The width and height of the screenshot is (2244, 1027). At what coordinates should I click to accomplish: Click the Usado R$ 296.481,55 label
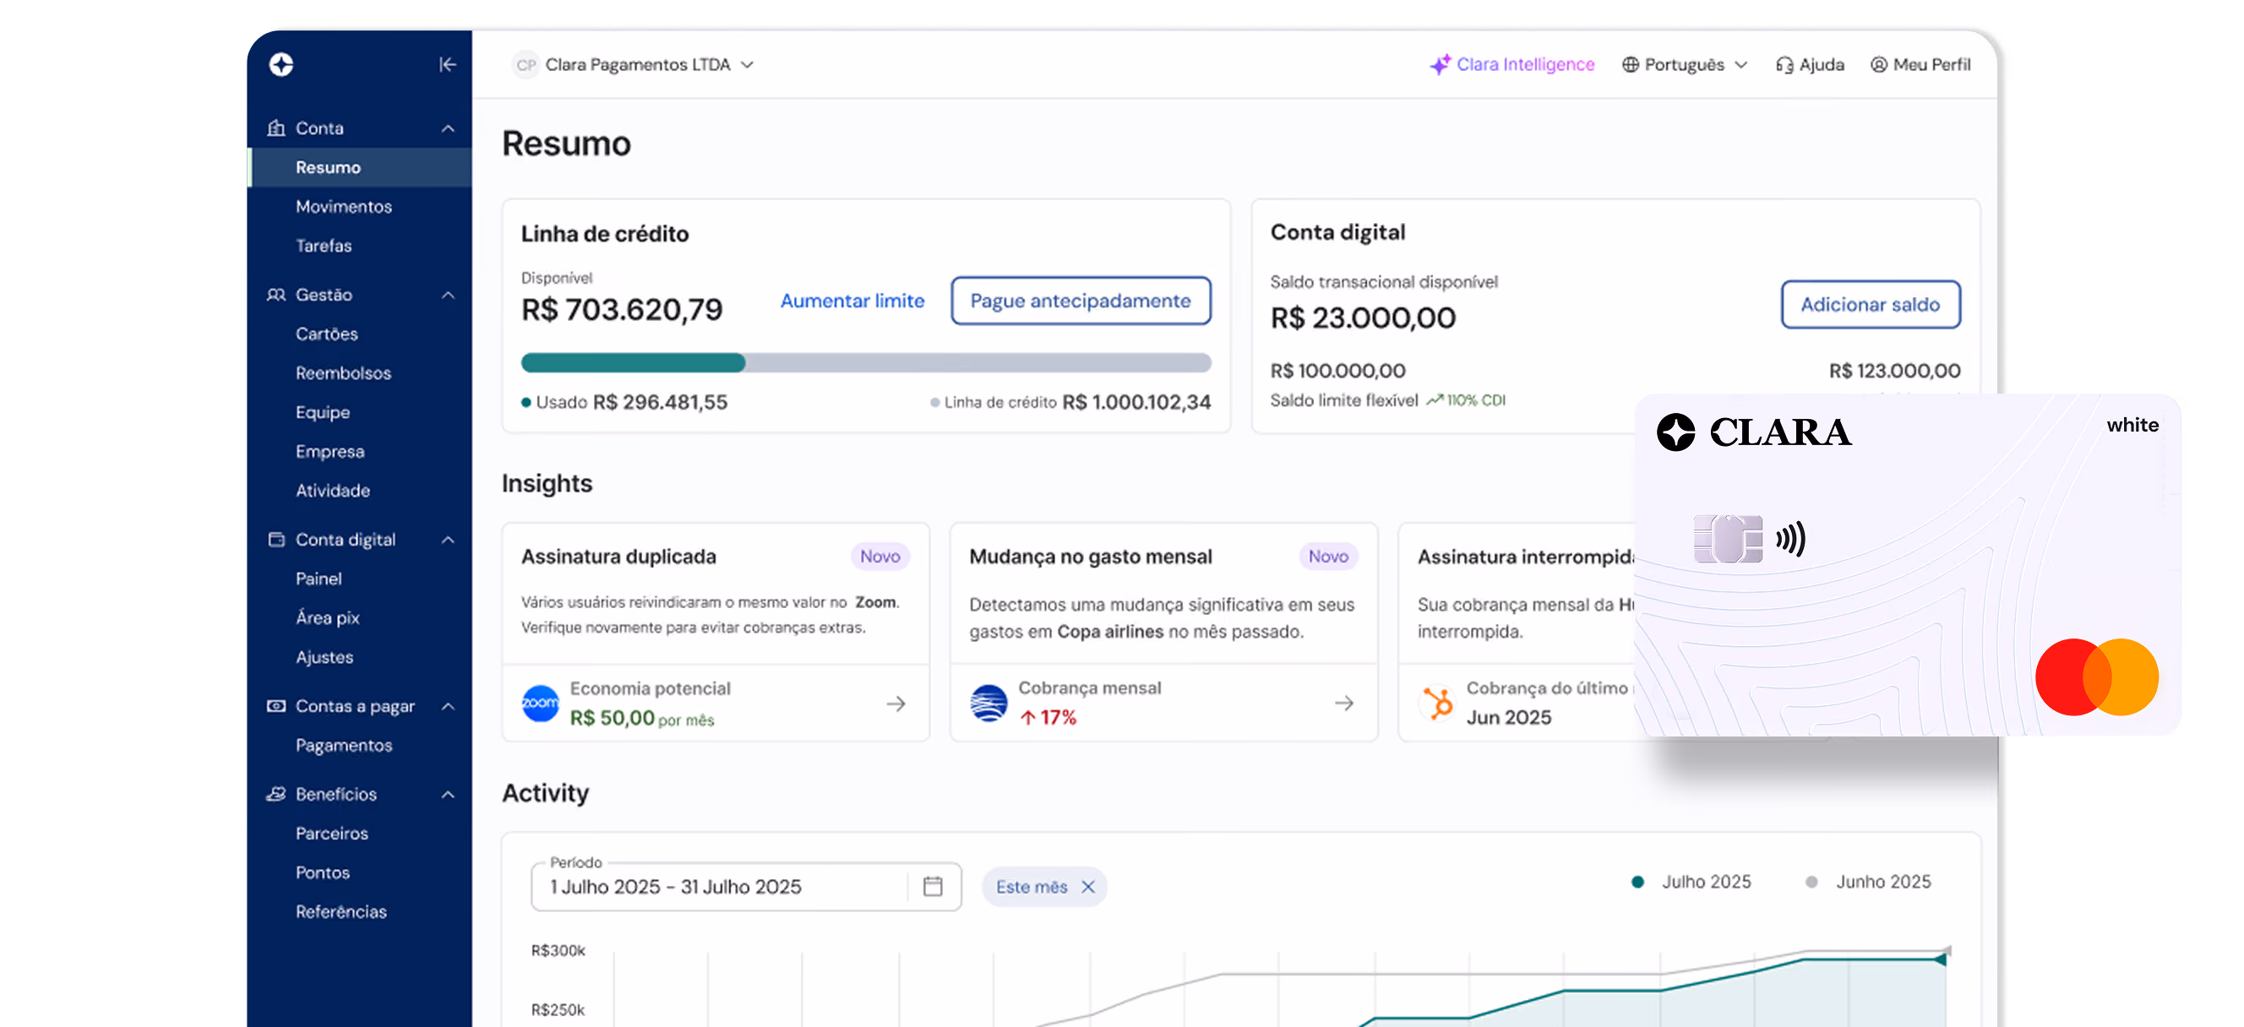[624, 401]
